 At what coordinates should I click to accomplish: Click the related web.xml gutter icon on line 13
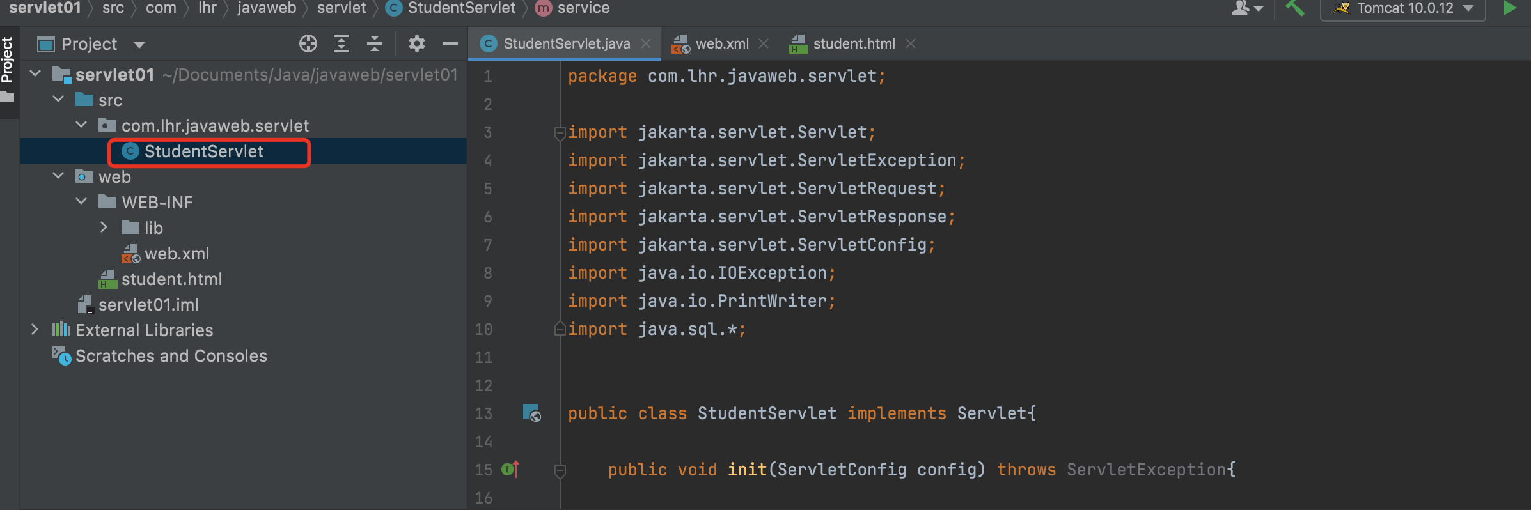[531, 413]
